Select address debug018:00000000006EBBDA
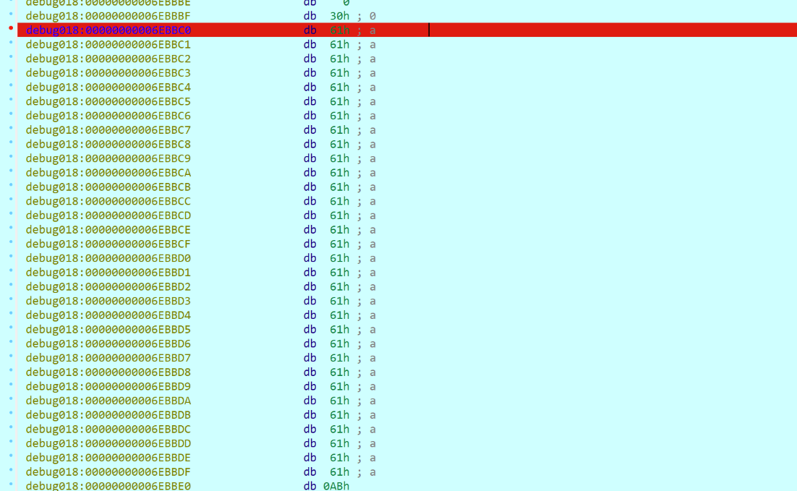 [108, 401]
